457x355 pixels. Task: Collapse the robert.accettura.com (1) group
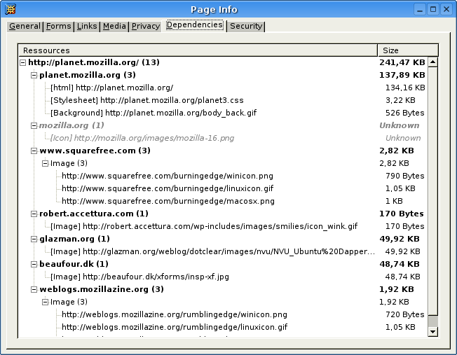(x=34, y=214)
